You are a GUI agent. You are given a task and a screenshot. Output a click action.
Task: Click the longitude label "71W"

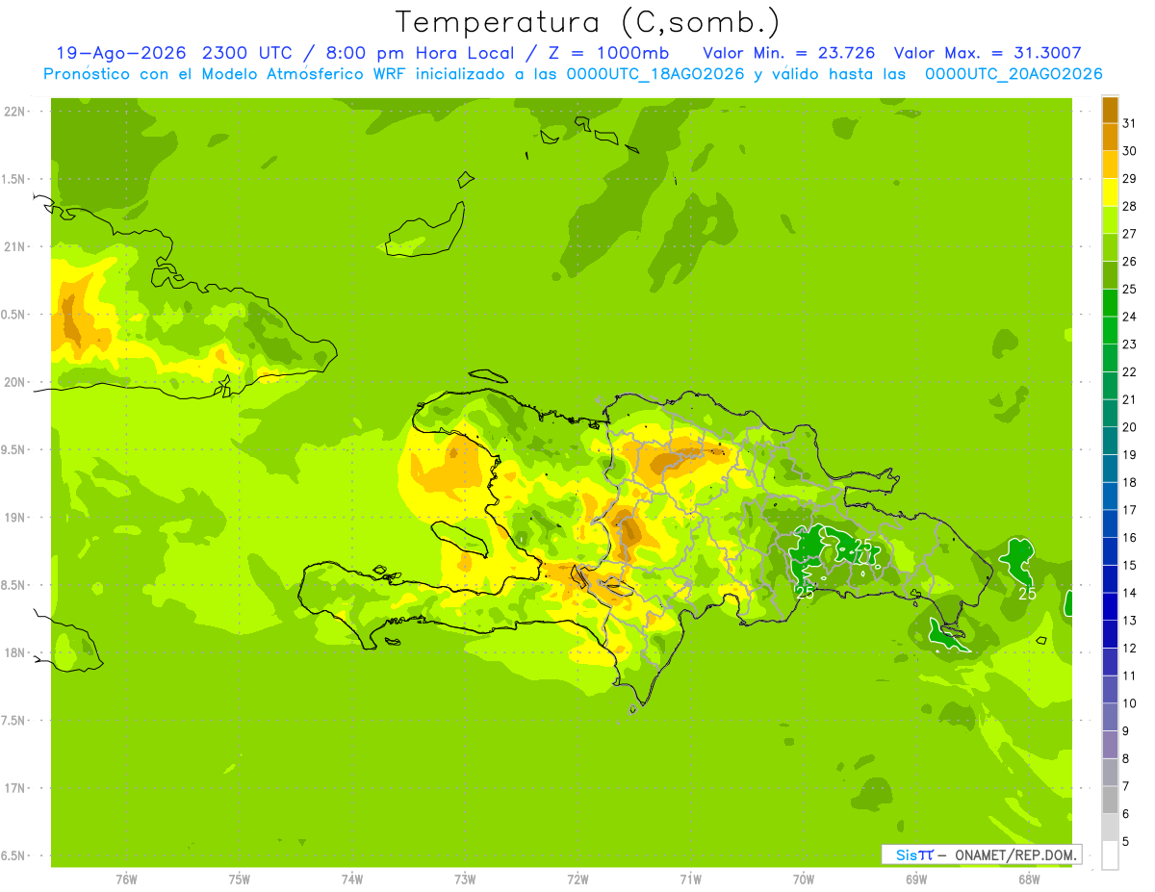(690, 879)
